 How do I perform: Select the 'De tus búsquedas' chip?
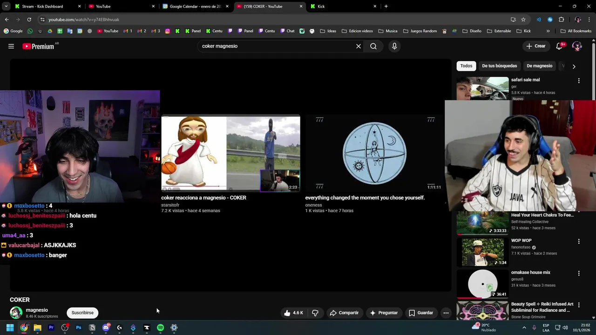coord(499,66)
